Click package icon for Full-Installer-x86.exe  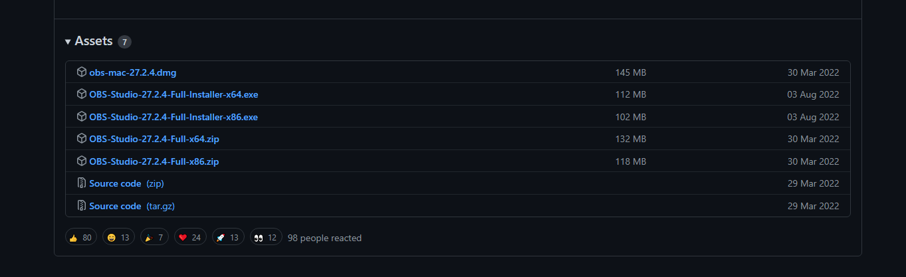pyautogui.click(x=82, y=117)
